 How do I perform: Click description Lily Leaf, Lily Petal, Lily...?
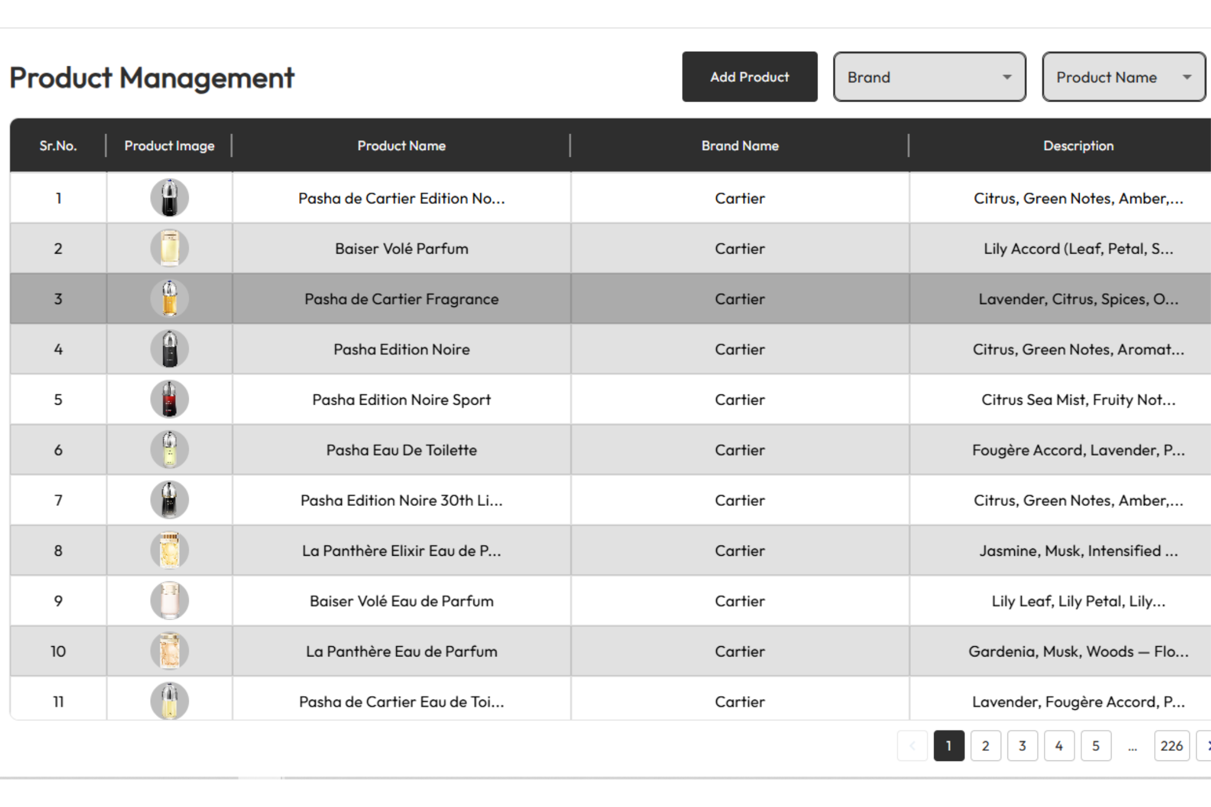(1078, 601)
